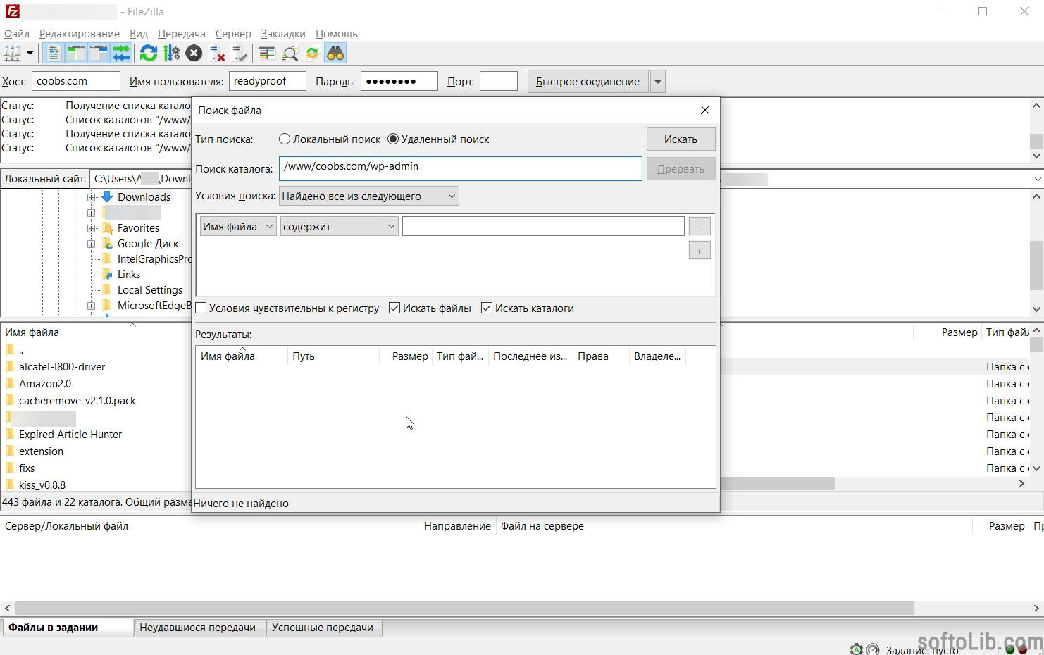Open Передача menu
Screen dimensions: 1044x655
click(x=182, y=34)
